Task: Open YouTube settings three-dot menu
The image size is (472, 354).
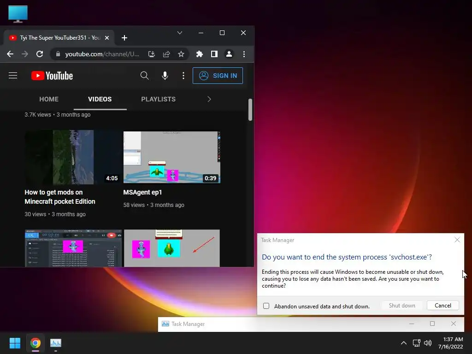Action: (x=183, y=76)
